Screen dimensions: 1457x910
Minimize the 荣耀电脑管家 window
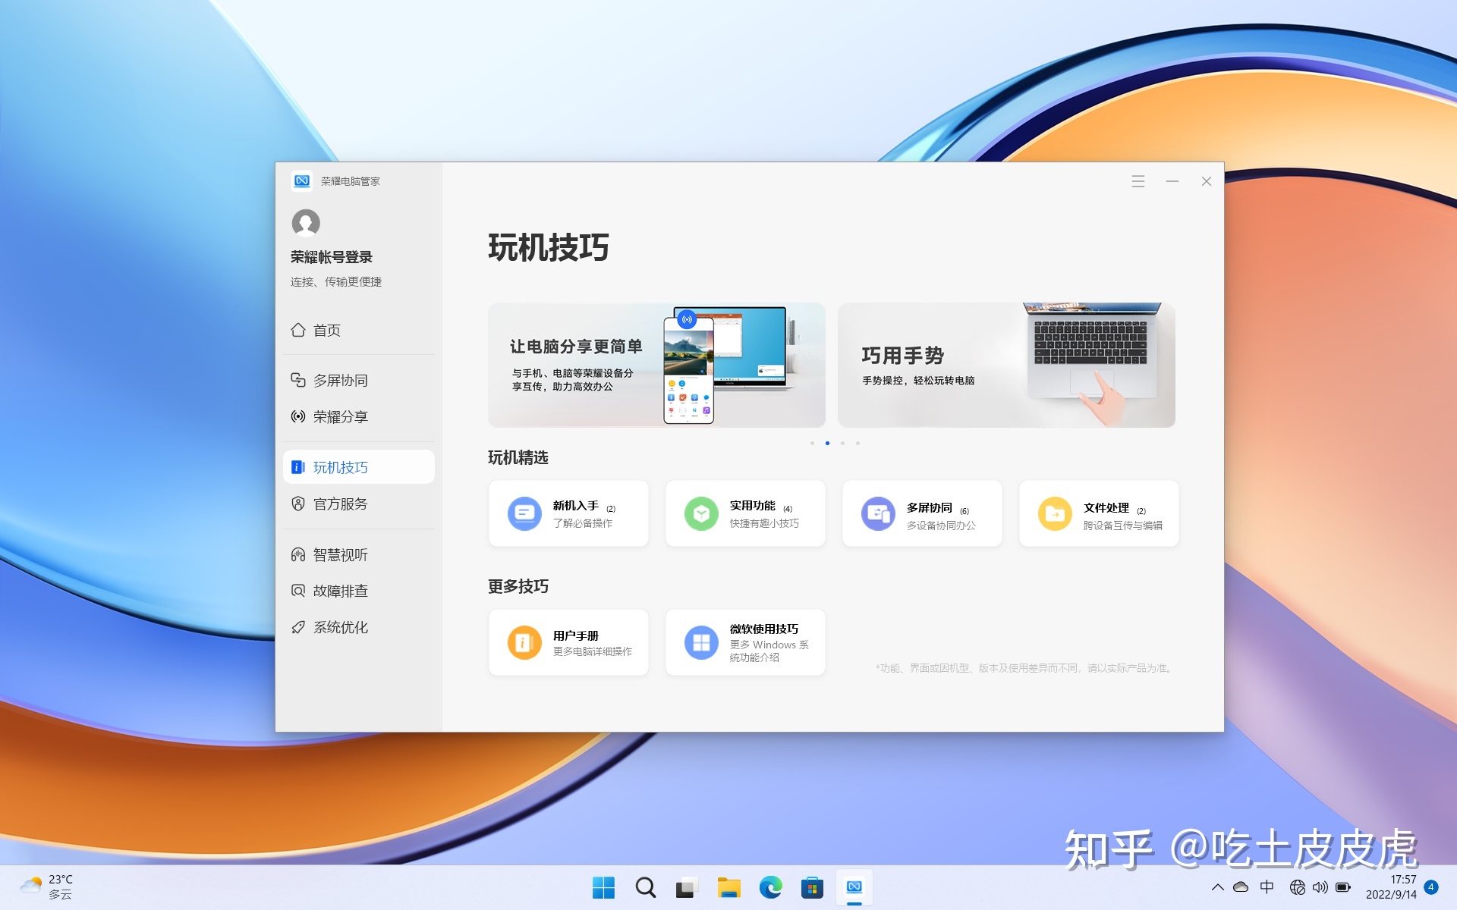pos(1172,181)
